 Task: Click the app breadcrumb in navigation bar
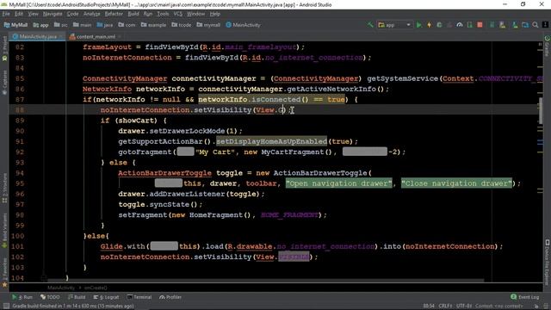pyautogui.click(x=40, y=25)
